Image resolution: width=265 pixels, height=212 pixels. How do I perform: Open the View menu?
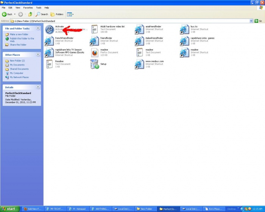[x=18, y=8]
